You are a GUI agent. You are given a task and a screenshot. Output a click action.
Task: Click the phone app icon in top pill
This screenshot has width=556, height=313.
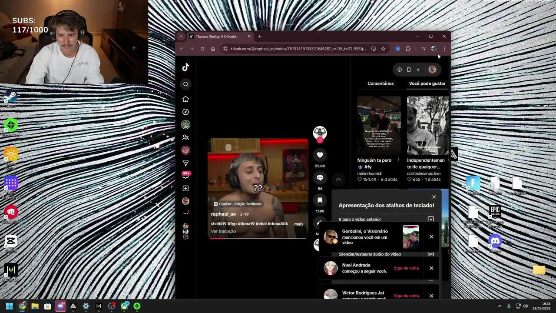click(x=409, y=70)
